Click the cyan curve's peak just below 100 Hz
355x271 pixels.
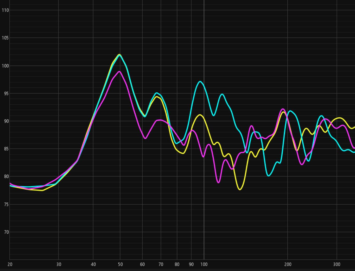pos(200,82)
